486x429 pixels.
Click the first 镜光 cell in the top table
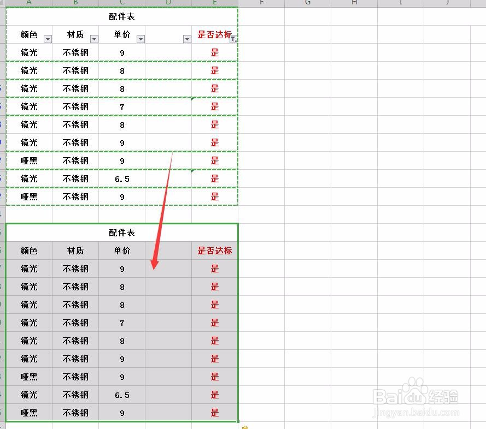29,52
